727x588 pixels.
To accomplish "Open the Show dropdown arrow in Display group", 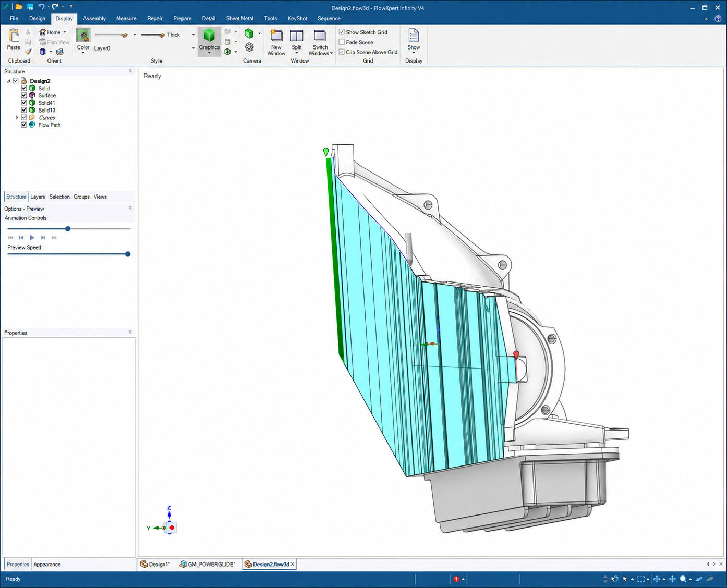I will (x=414, y=53).
